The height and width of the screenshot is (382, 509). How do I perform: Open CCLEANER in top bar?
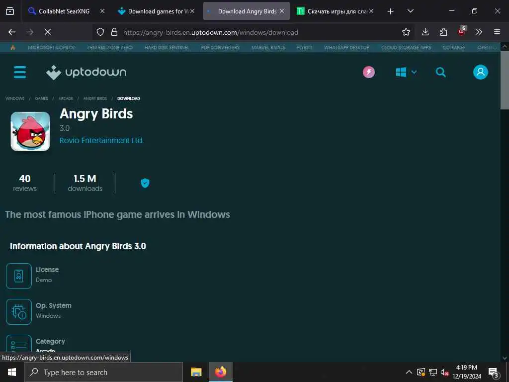pos(454,47)
